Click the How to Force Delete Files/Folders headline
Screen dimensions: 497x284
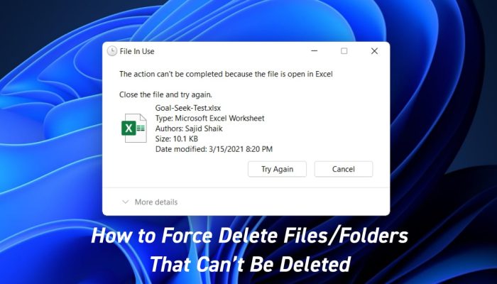249,236
